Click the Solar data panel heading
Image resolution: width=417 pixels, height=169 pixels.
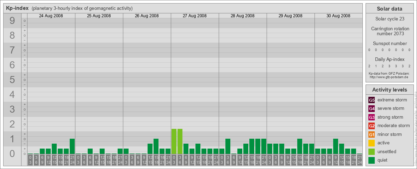click(x=390, y=9)
